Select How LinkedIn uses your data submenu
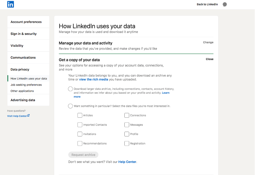The height and width of the screenshot is (175, 255). (29, 79)
